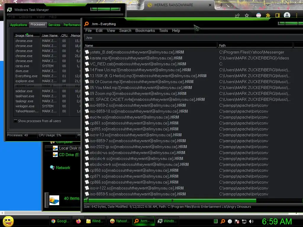
Task: Sort processes by Image Name column
Action: click(x=27, y=35)
